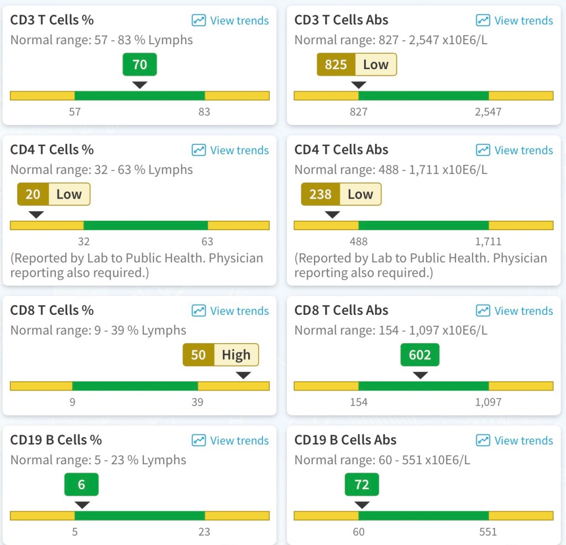Click the green 70 value badge
Viewport: 566px width, 545px height.
coord(140,65)
